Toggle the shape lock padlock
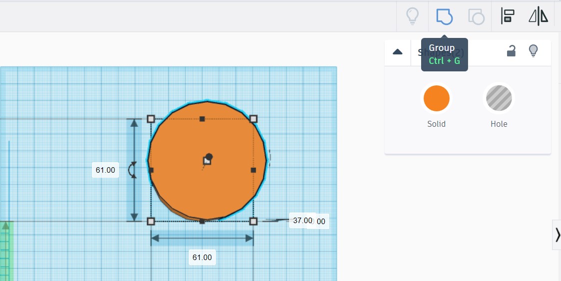561x281 pixels. [x=511, y=51]
